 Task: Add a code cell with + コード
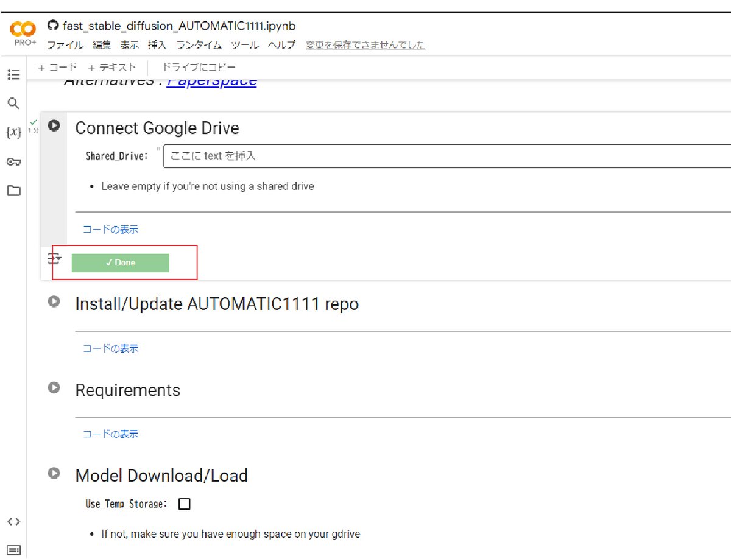pos(58,68)
